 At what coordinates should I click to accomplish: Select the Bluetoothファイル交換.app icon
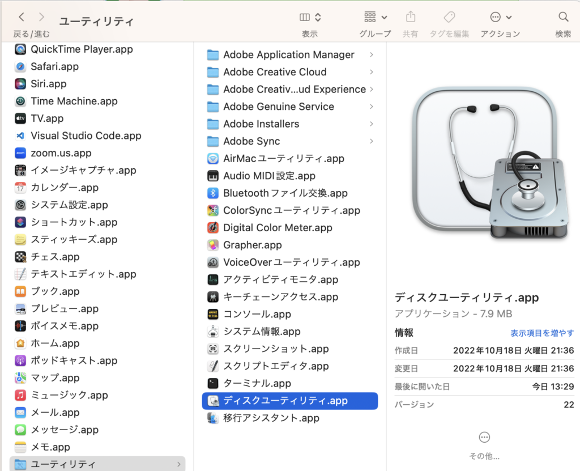pos(213,193)
